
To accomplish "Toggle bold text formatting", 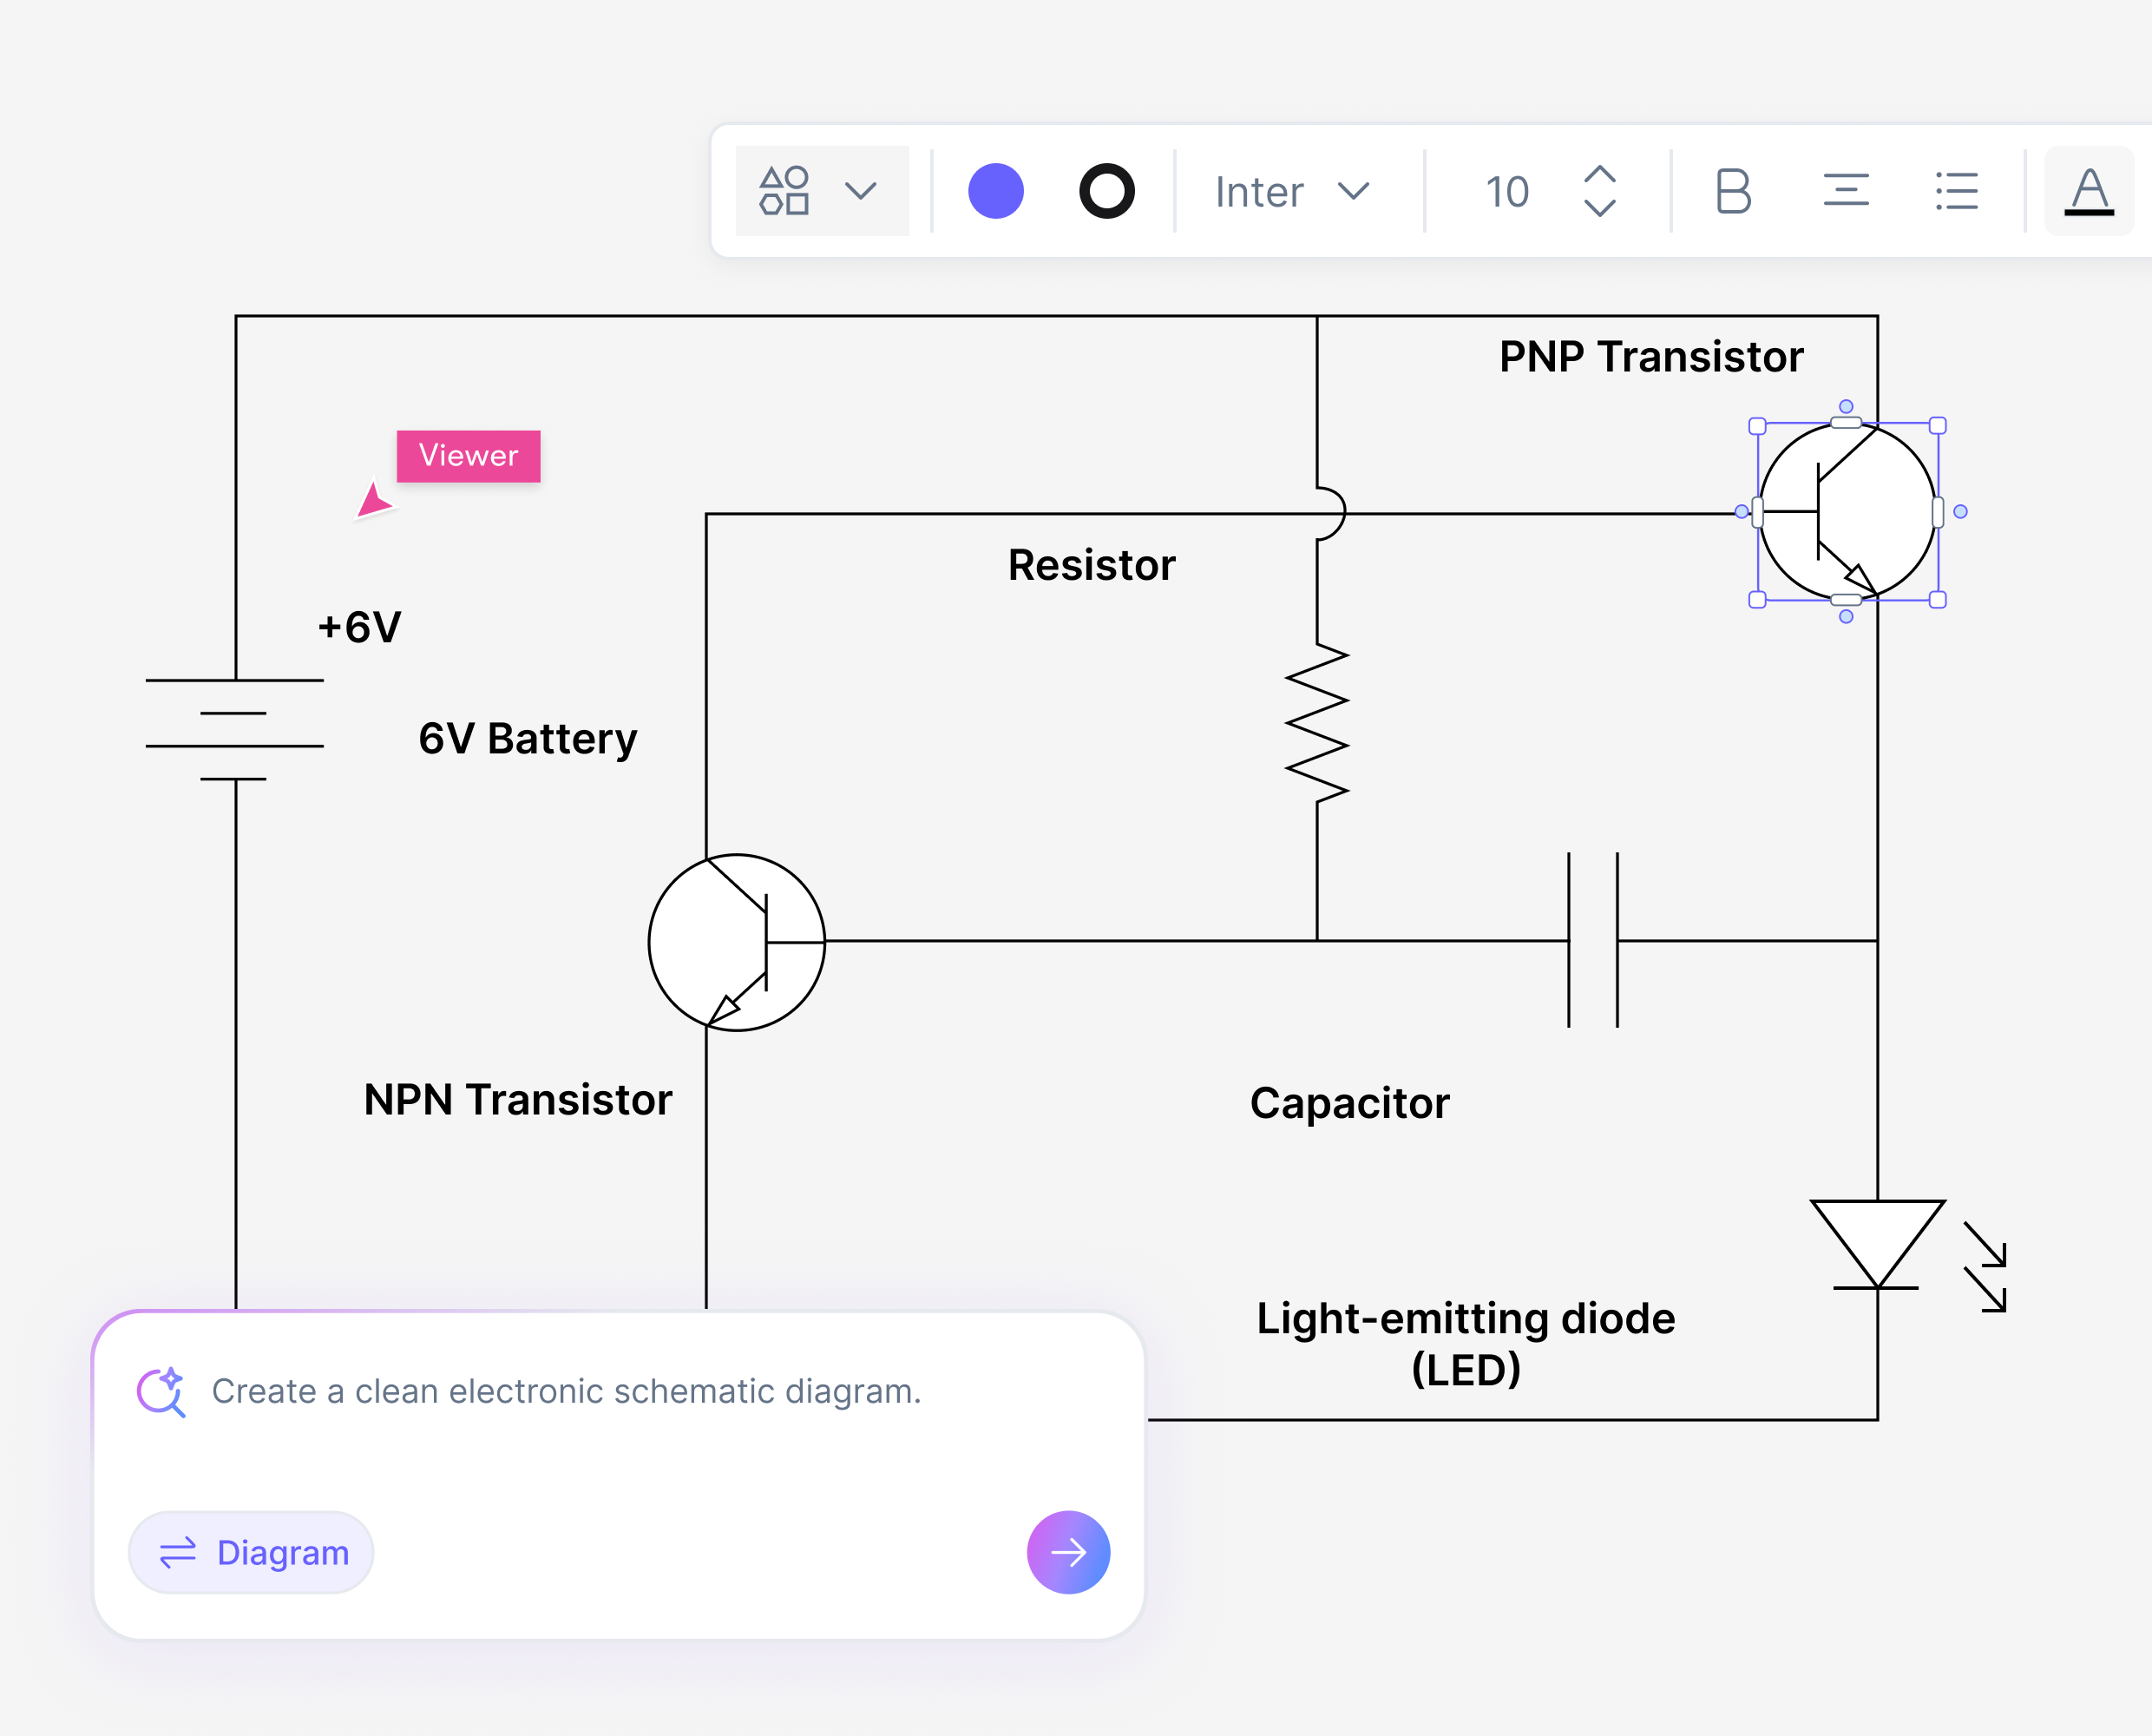I will click(1733, 191).
